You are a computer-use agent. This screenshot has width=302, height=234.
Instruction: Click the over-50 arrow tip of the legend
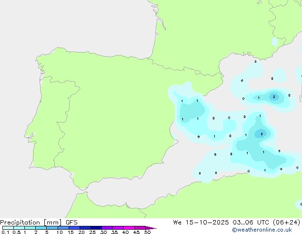click(151, 228)
